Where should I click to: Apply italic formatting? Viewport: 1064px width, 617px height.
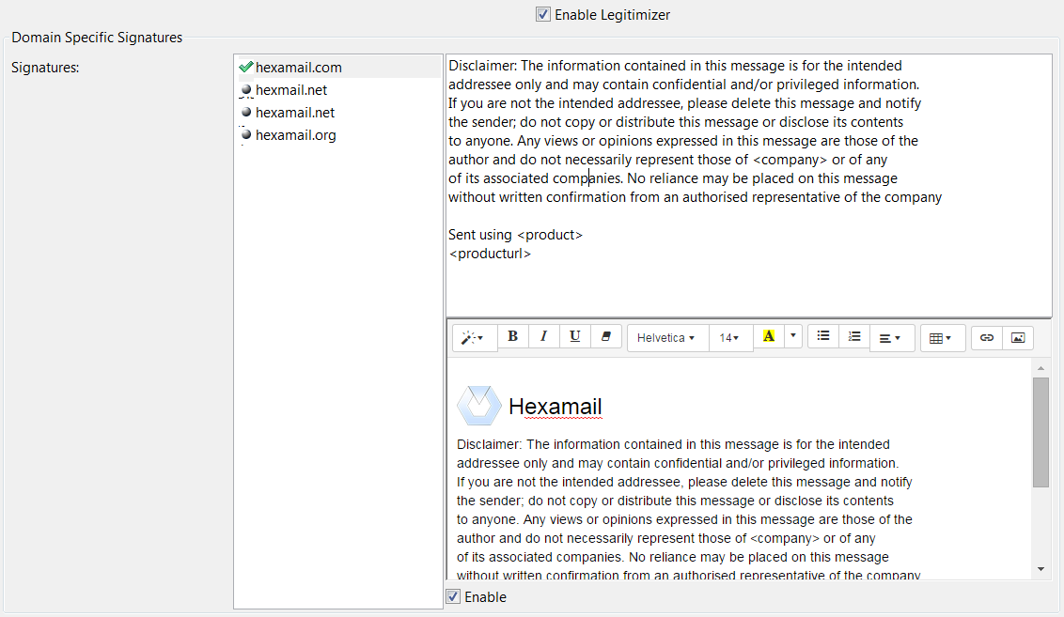[544, 335]
